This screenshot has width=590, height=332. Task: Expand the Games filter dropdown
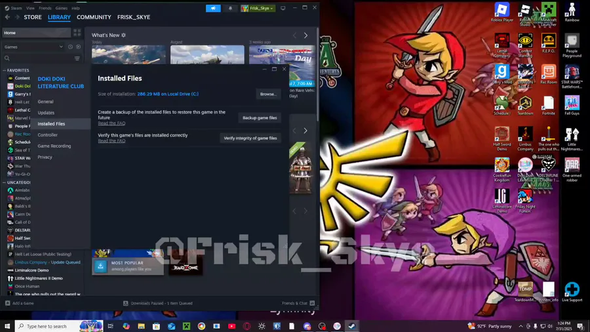(x=33, y=47)
